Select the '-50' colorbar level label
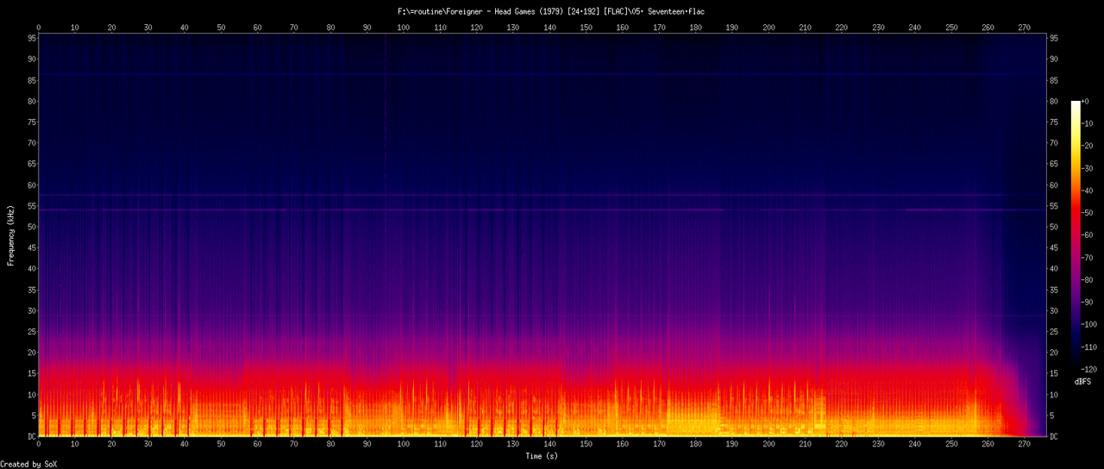Screen dimensions: 1104x469 coord(1088,212)
